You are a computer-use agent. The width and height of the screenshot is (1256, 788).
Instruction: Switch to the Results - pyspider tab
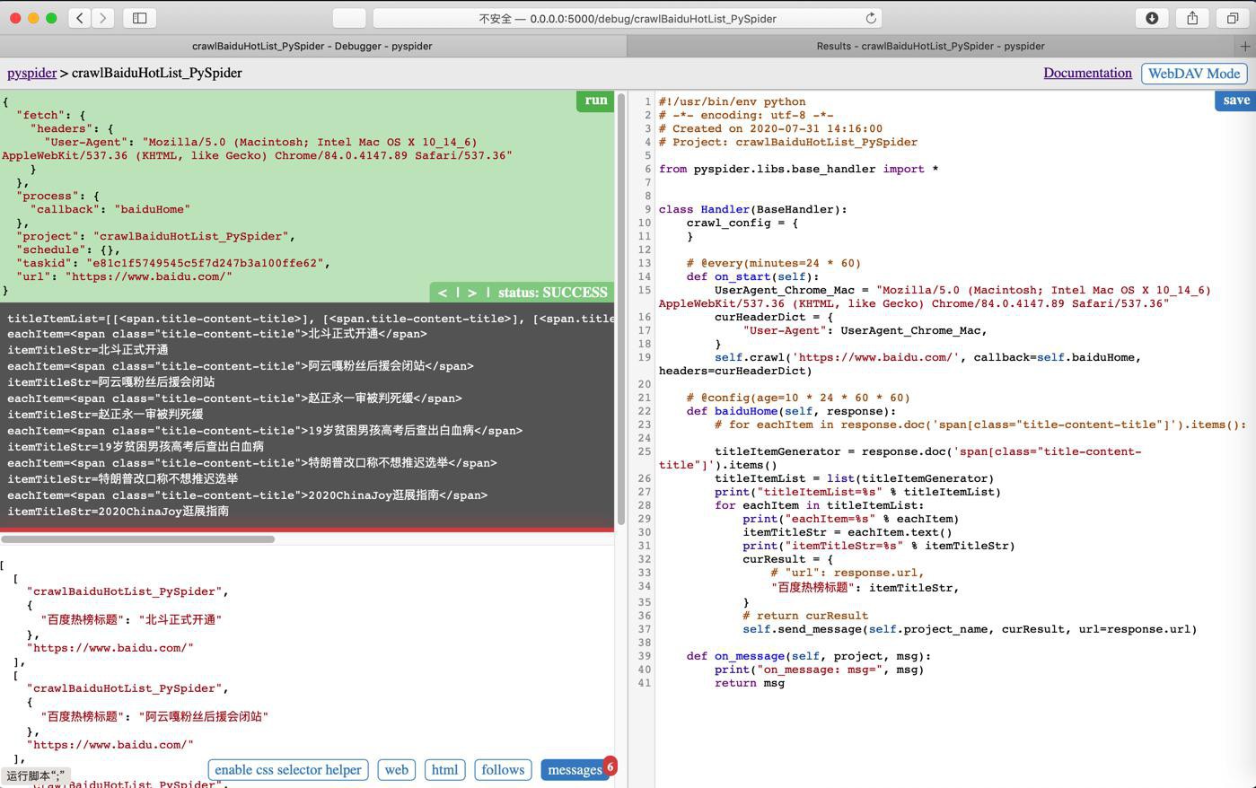(x=930, y=46)
